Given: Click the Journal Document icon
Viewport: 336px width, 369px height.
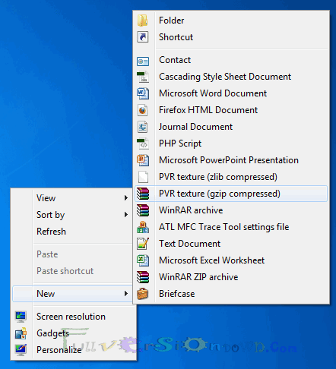Looking at the screenshot, I should (x=143, y=127).
